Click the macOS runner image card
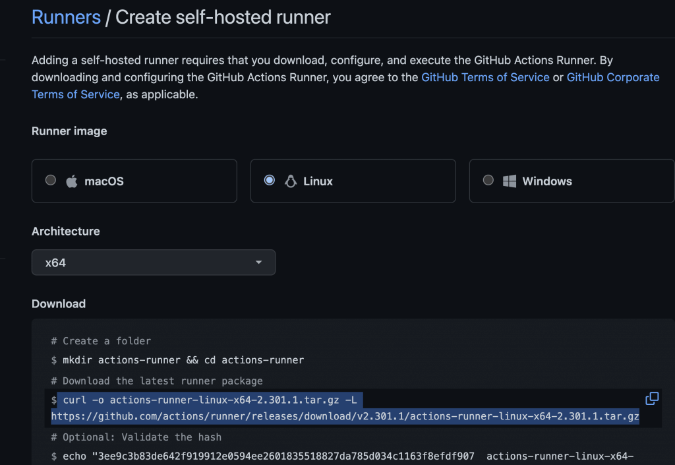This screenshot has height=465, width=675. pos(134,181)
